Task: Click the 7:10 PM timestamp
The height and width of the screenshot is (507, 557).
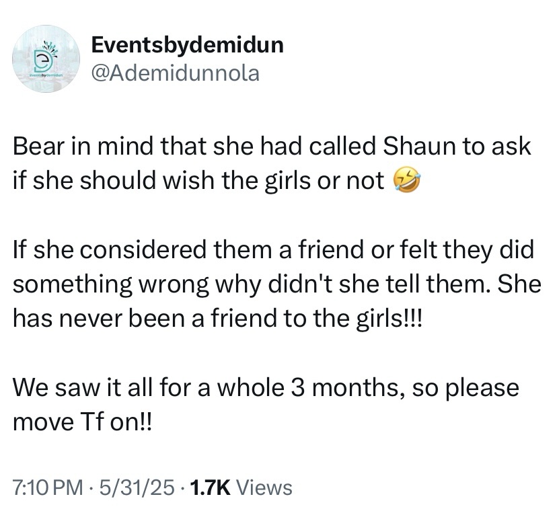Action: [x=48, y=487]
